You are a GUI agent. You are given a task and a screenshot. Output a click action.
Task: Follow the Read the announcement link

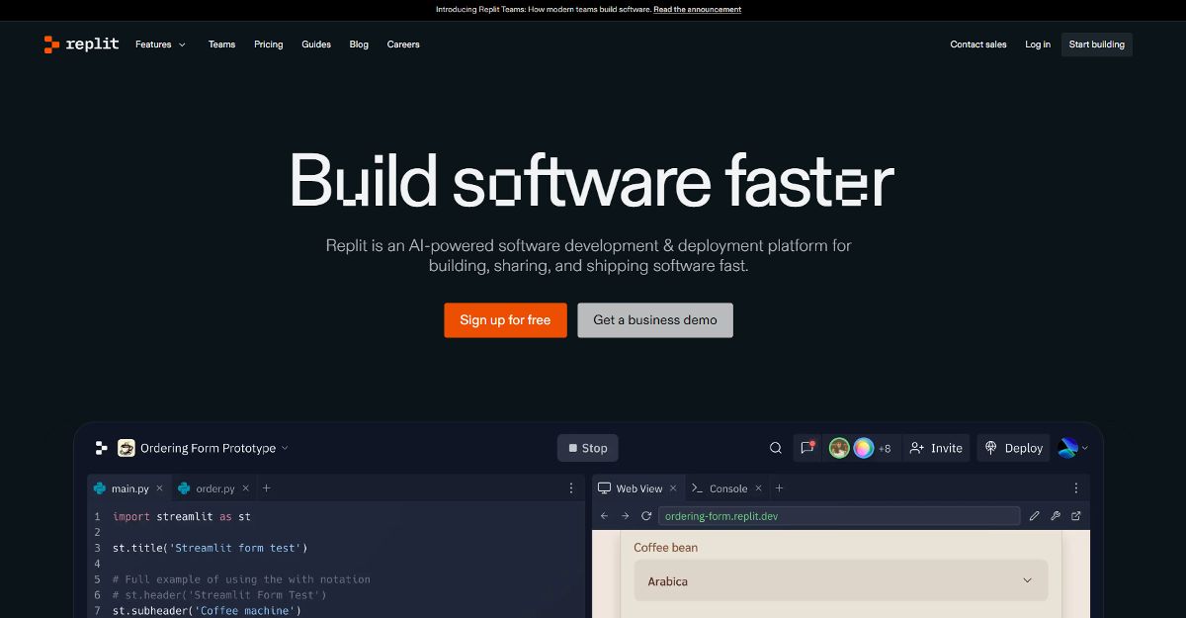tap(697, 10)
